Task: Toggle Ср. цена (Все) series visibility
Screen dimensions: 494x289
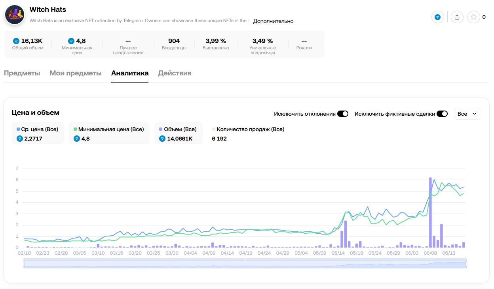Action: [x=38, y=129]
